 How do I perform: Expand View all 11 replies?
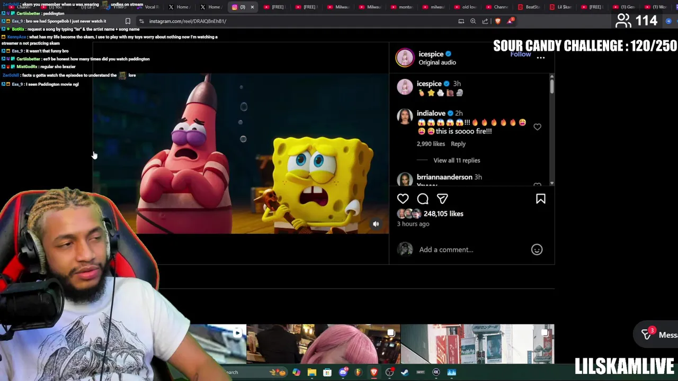(x=457, y=160)
